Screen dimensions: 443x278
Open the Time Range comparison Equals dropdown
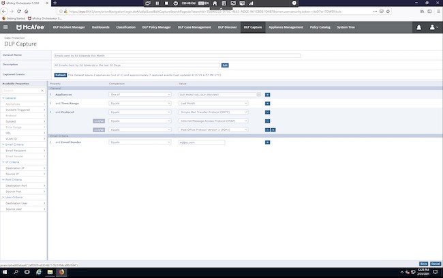coord(140,104)
